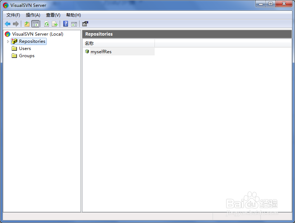The width and height of the screenshot is (295, 223).
Task: Click the Groups folder icon
Action: point(14,56)
